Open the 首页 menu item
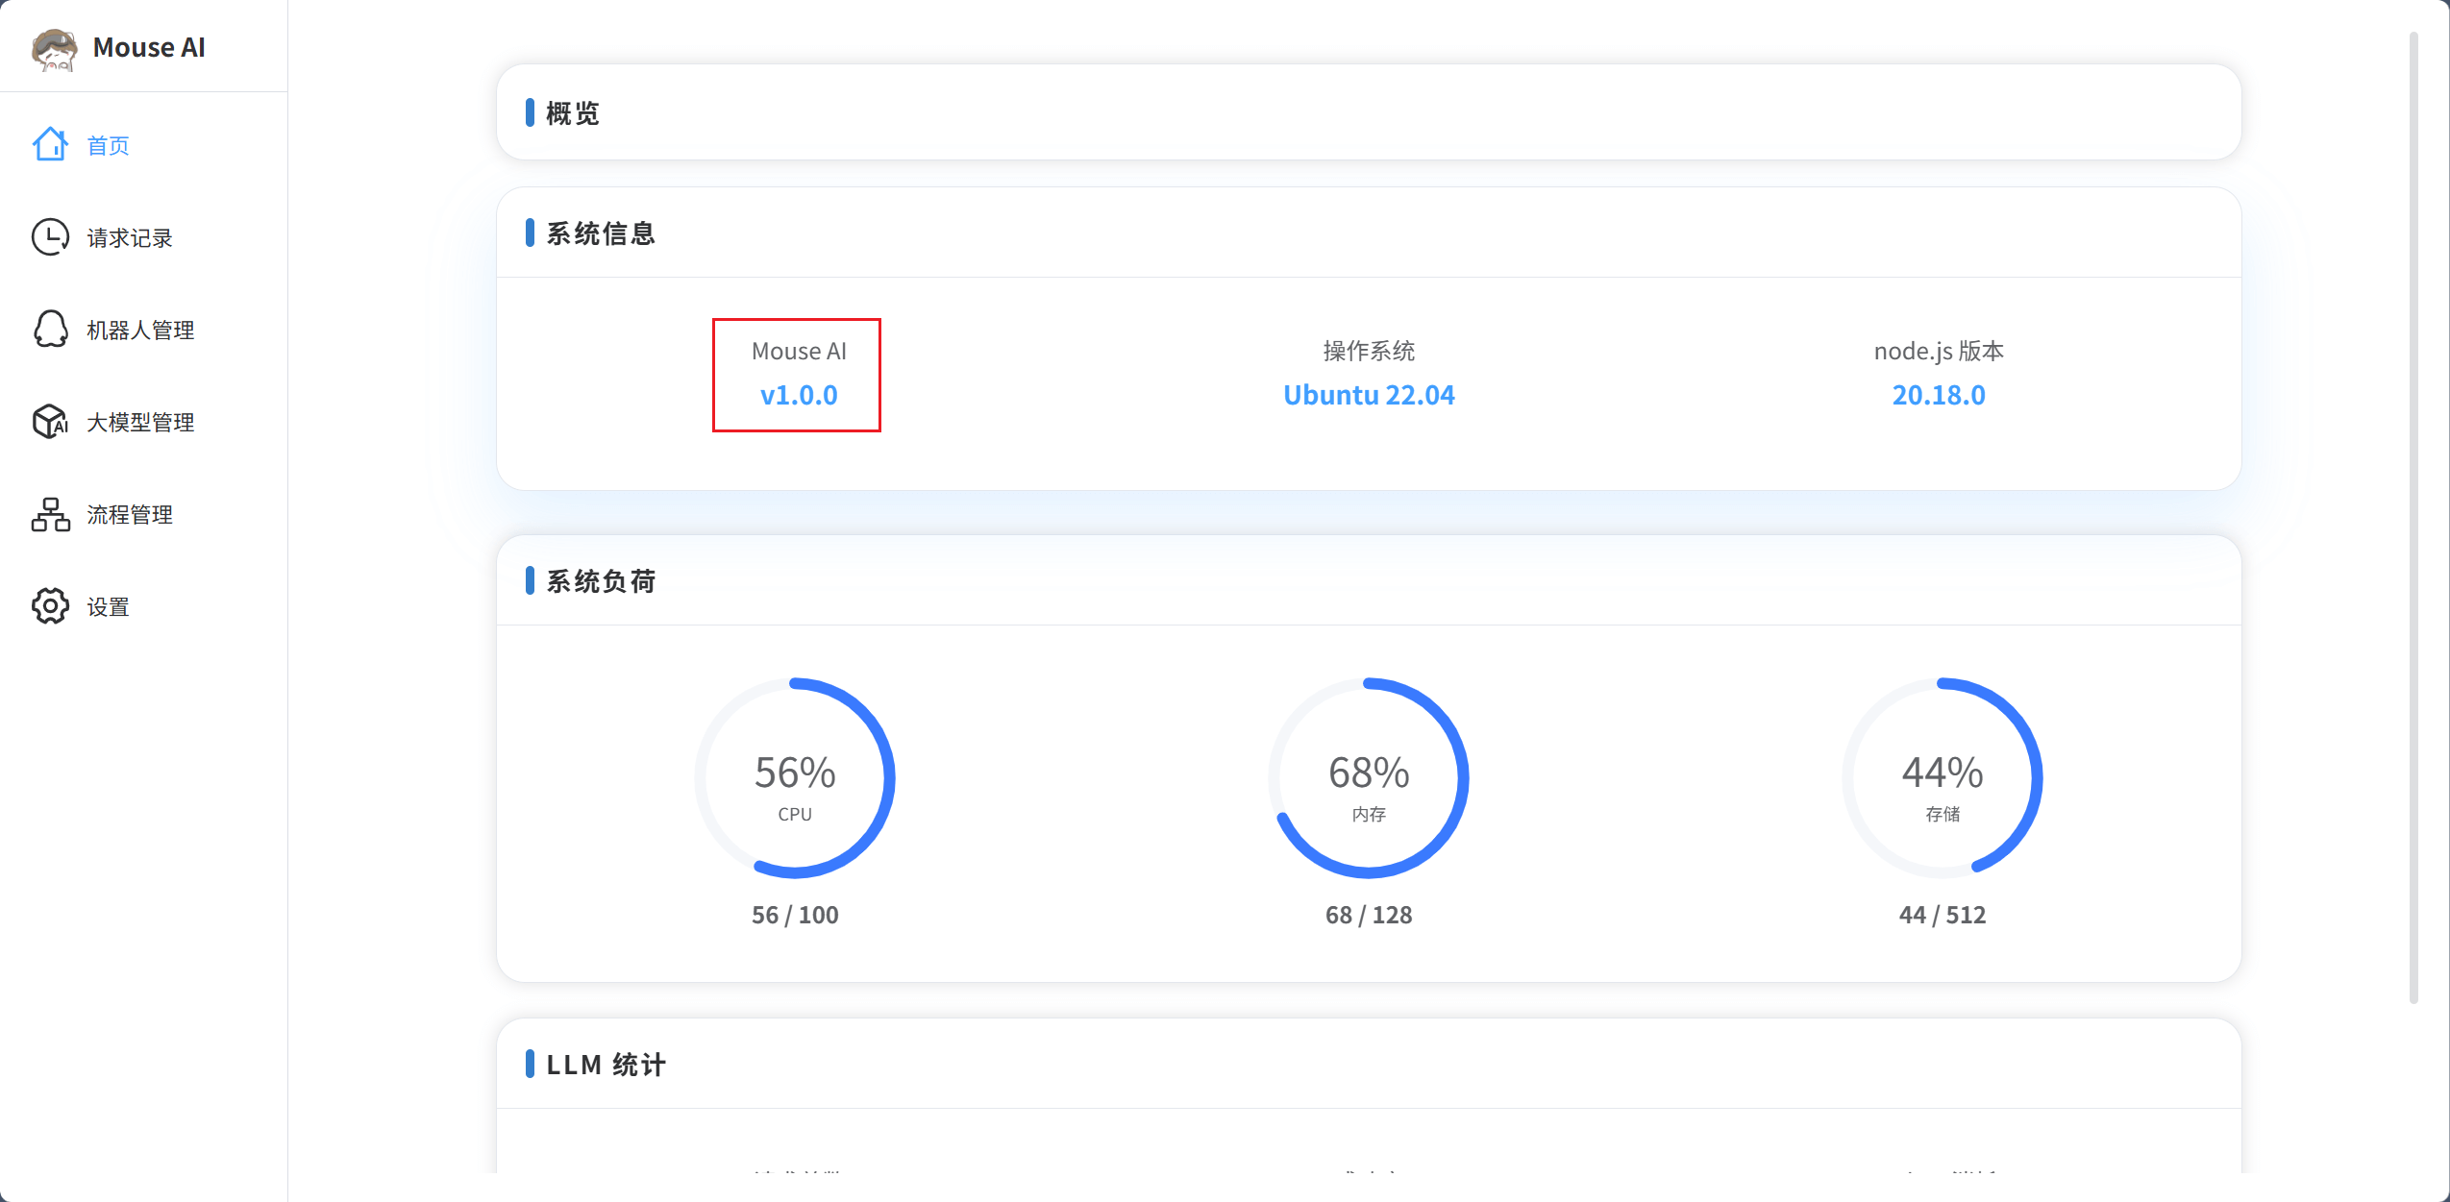The width and height of the screenshot is (2450, 1202). [x=108, y=145]
